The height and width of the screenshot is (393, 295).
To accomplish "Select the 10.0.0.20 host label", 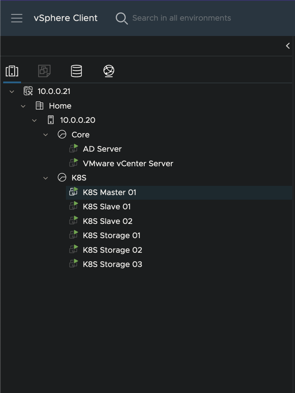I will [78, 120].
